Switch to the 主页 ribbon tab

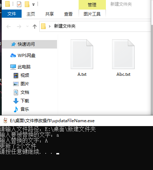pyautogui.click(x=31, y=14)
